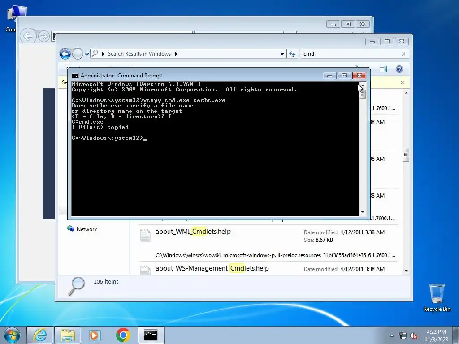Viewport: 459px width, 344px height.
Task: Click the network status tray icon
Action: point(403,336)
